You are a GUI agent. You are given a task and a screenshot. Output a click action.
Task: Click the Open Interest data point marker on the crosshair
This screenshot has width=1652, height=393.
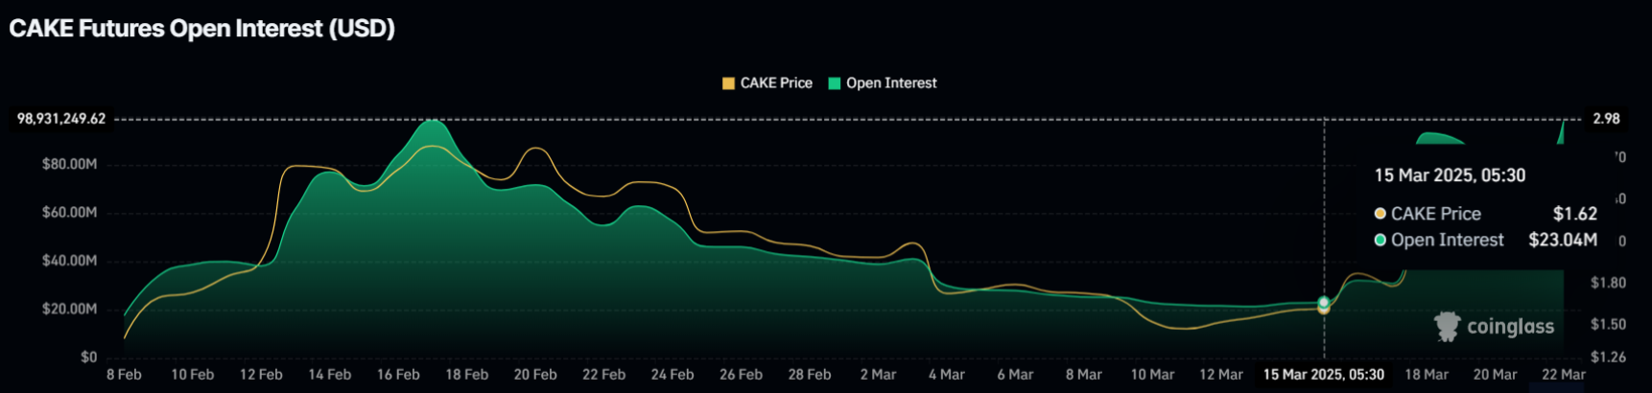click(x=1324, y=302)
